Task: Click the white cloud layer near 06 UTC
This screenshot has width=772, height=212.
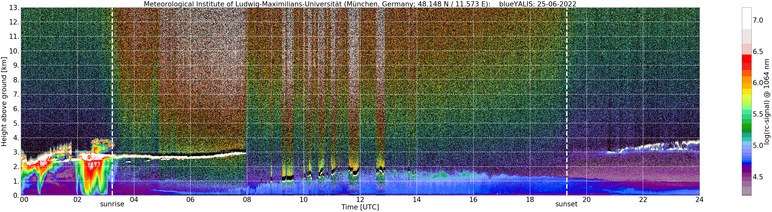Action: point(190,157)
